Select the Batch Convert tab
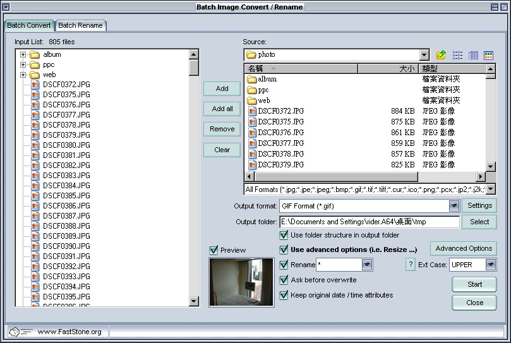 pos(29,25)
